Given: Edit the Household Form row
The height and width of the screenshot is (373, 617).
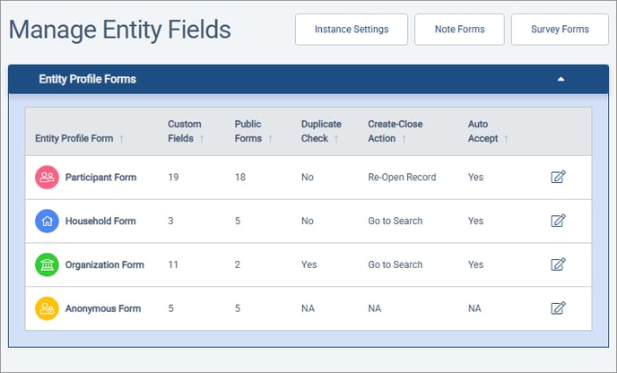Looking at the screenshot, I should point(558,221).
